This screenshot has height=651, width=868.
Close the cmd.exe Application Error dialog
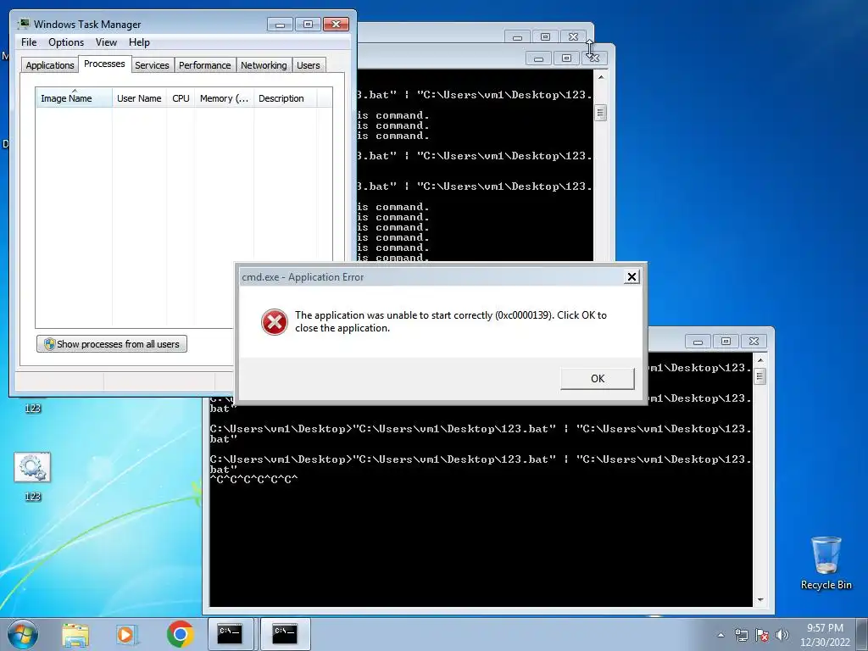tap(632, 277)
